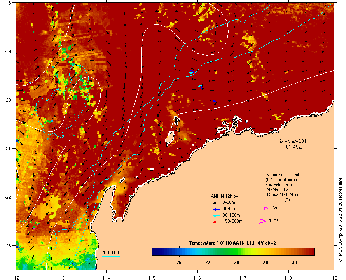Click the 0.5m/s (1kt 24h) text
The image size is (346, 280).
282,194
